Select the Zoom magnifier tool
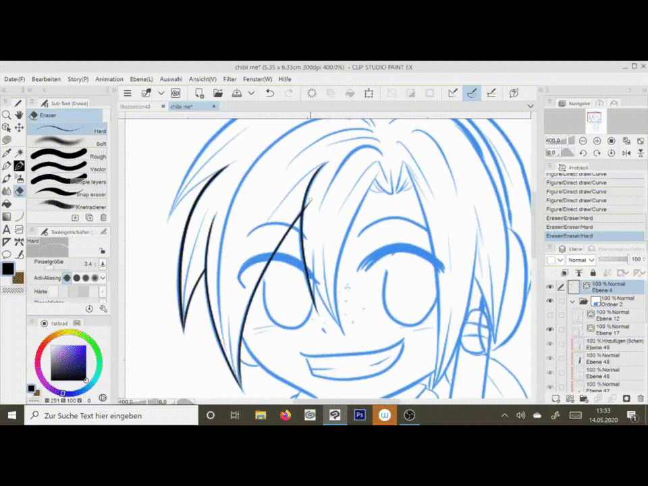 coord(7,115)
